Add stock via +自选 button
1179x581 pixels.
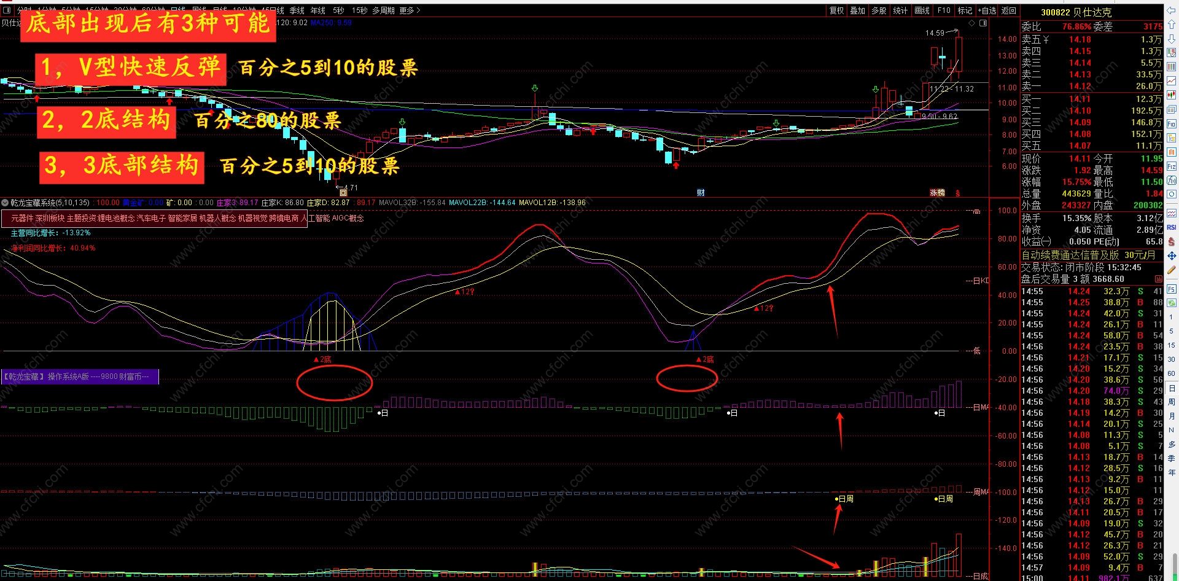(x=987, y=10)
